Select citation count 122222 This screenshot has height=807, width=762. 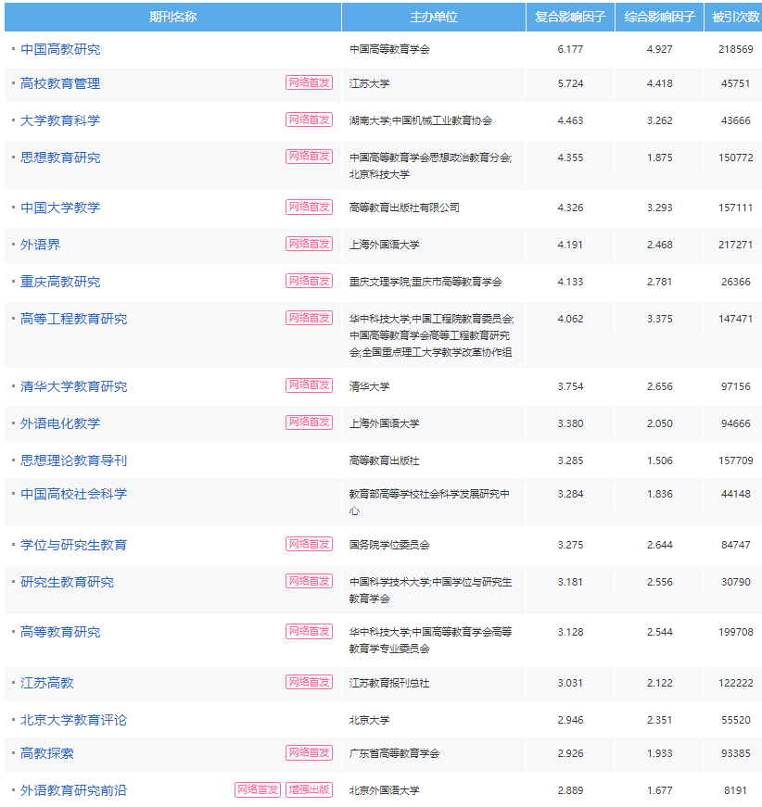pyautogui.click(x=736, y=683)
